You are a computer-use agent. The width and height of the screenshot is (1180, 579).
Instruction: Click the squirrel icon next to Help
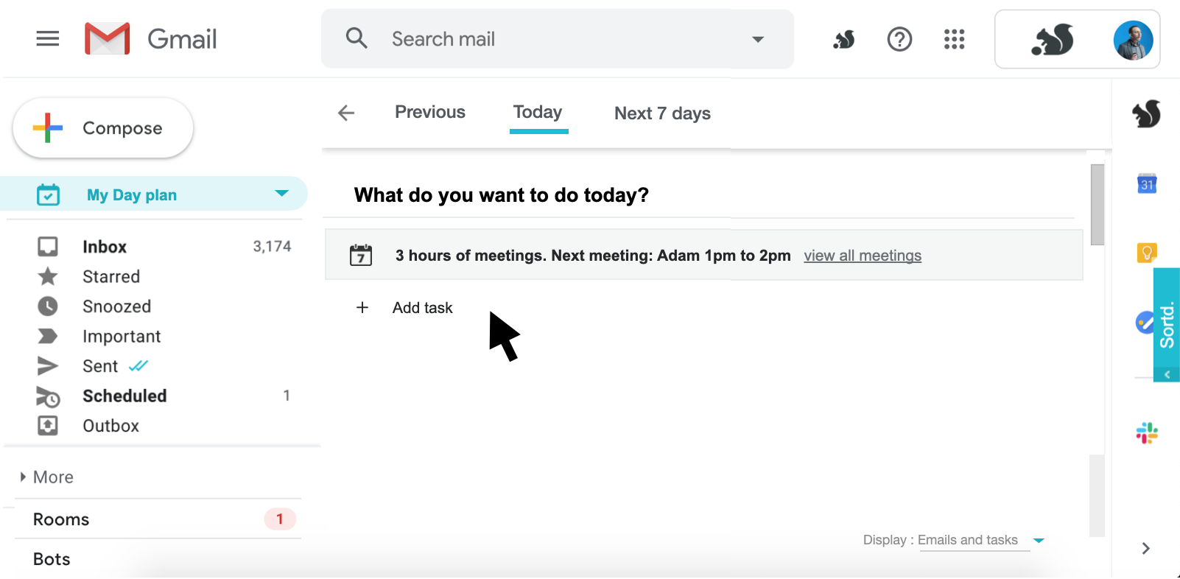click(x=844, y=39)
